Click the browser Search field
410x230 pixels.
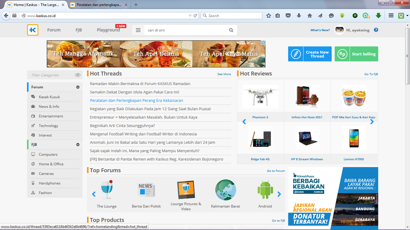(x=231, y=16)
